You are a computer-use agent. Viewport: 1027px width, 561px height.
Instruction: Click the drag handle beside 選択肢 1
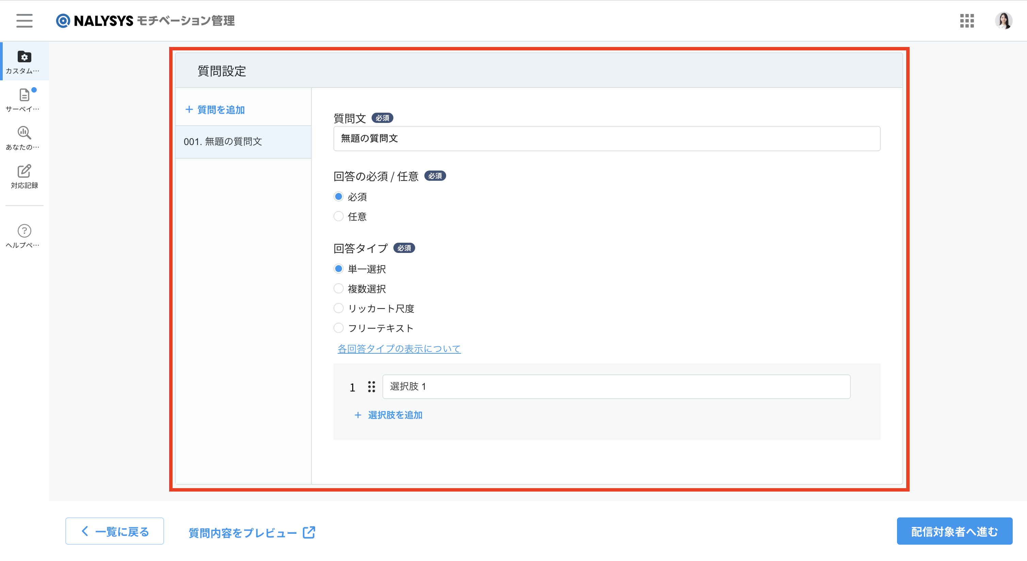tap(371, 386)
